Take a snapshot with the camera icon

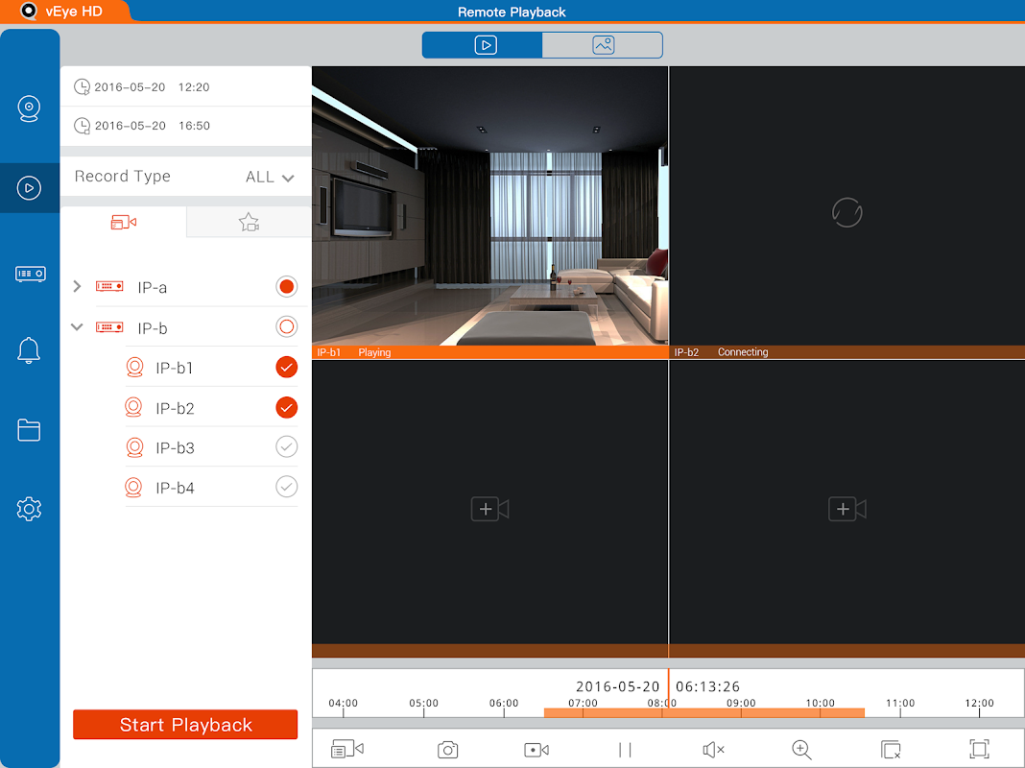tap(448, 749)
